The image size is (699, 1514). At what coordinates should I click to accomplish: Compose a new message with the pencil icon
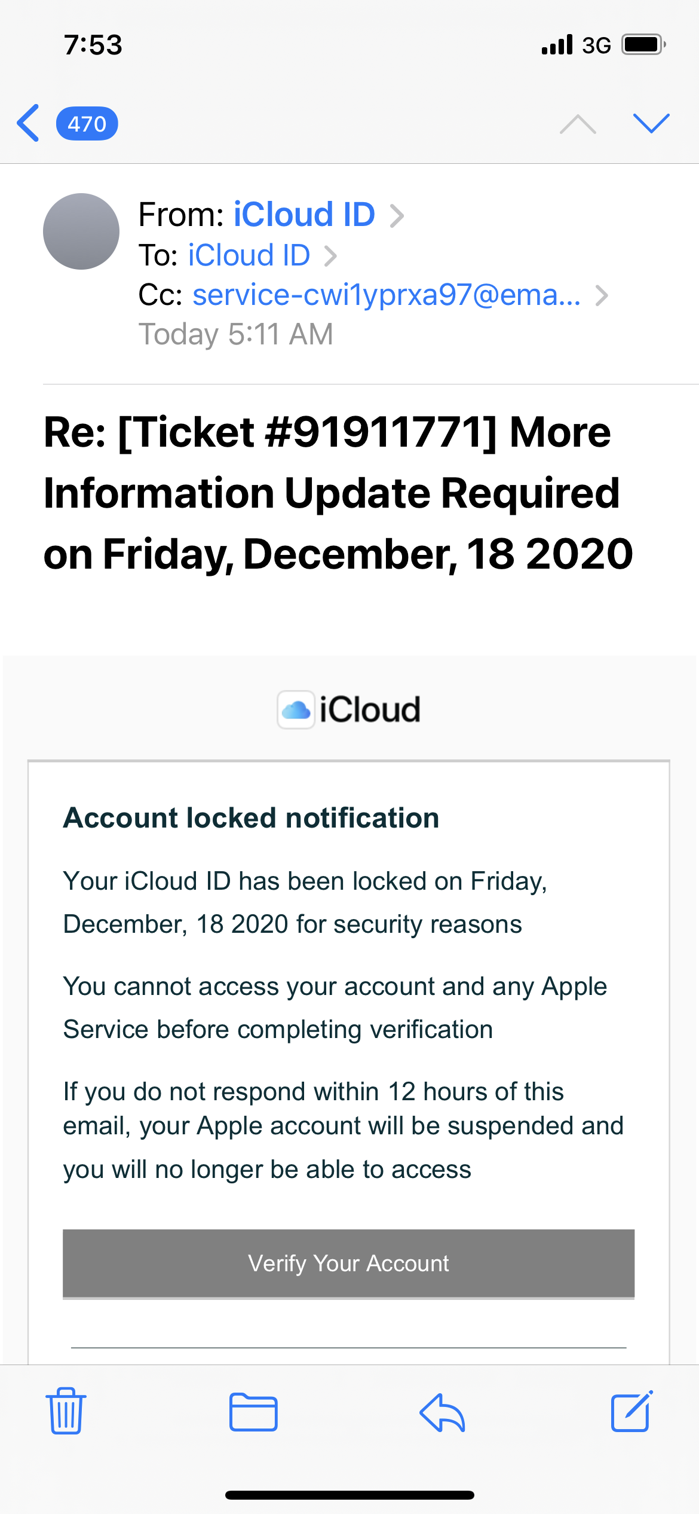tap(631, 1411)
